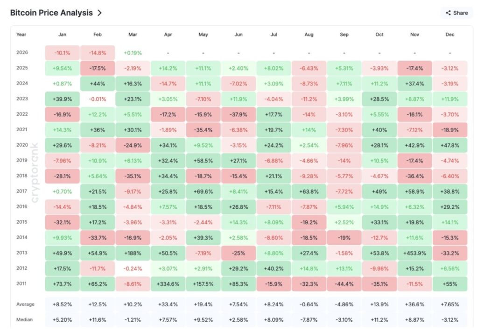Click the +334.6% April 2011 cell
Viewport: 478px width, 332px height.
pyautogui.click(x=168, y=283)
